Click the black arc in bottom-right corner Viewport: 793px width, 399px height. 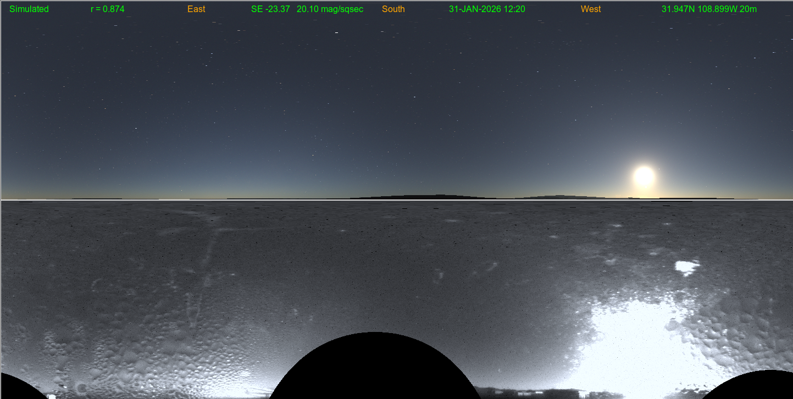click(758, 386)
